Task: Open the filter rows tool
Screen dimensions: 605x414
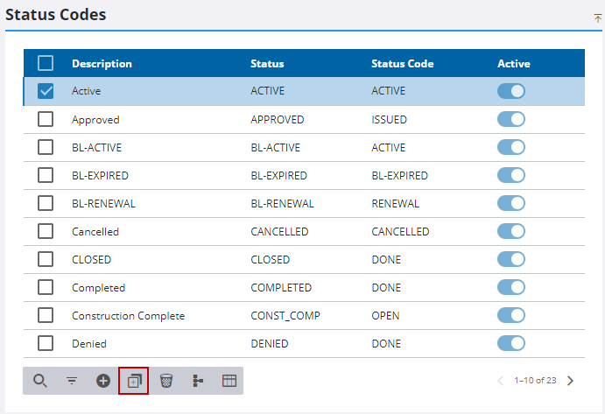Action: pyautogui.click(x=72, y=381)
